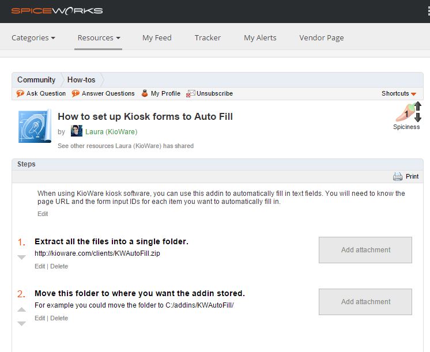Click the Spiciness label
The height and width of the screenshot is (352, 430).
(406, 127)
